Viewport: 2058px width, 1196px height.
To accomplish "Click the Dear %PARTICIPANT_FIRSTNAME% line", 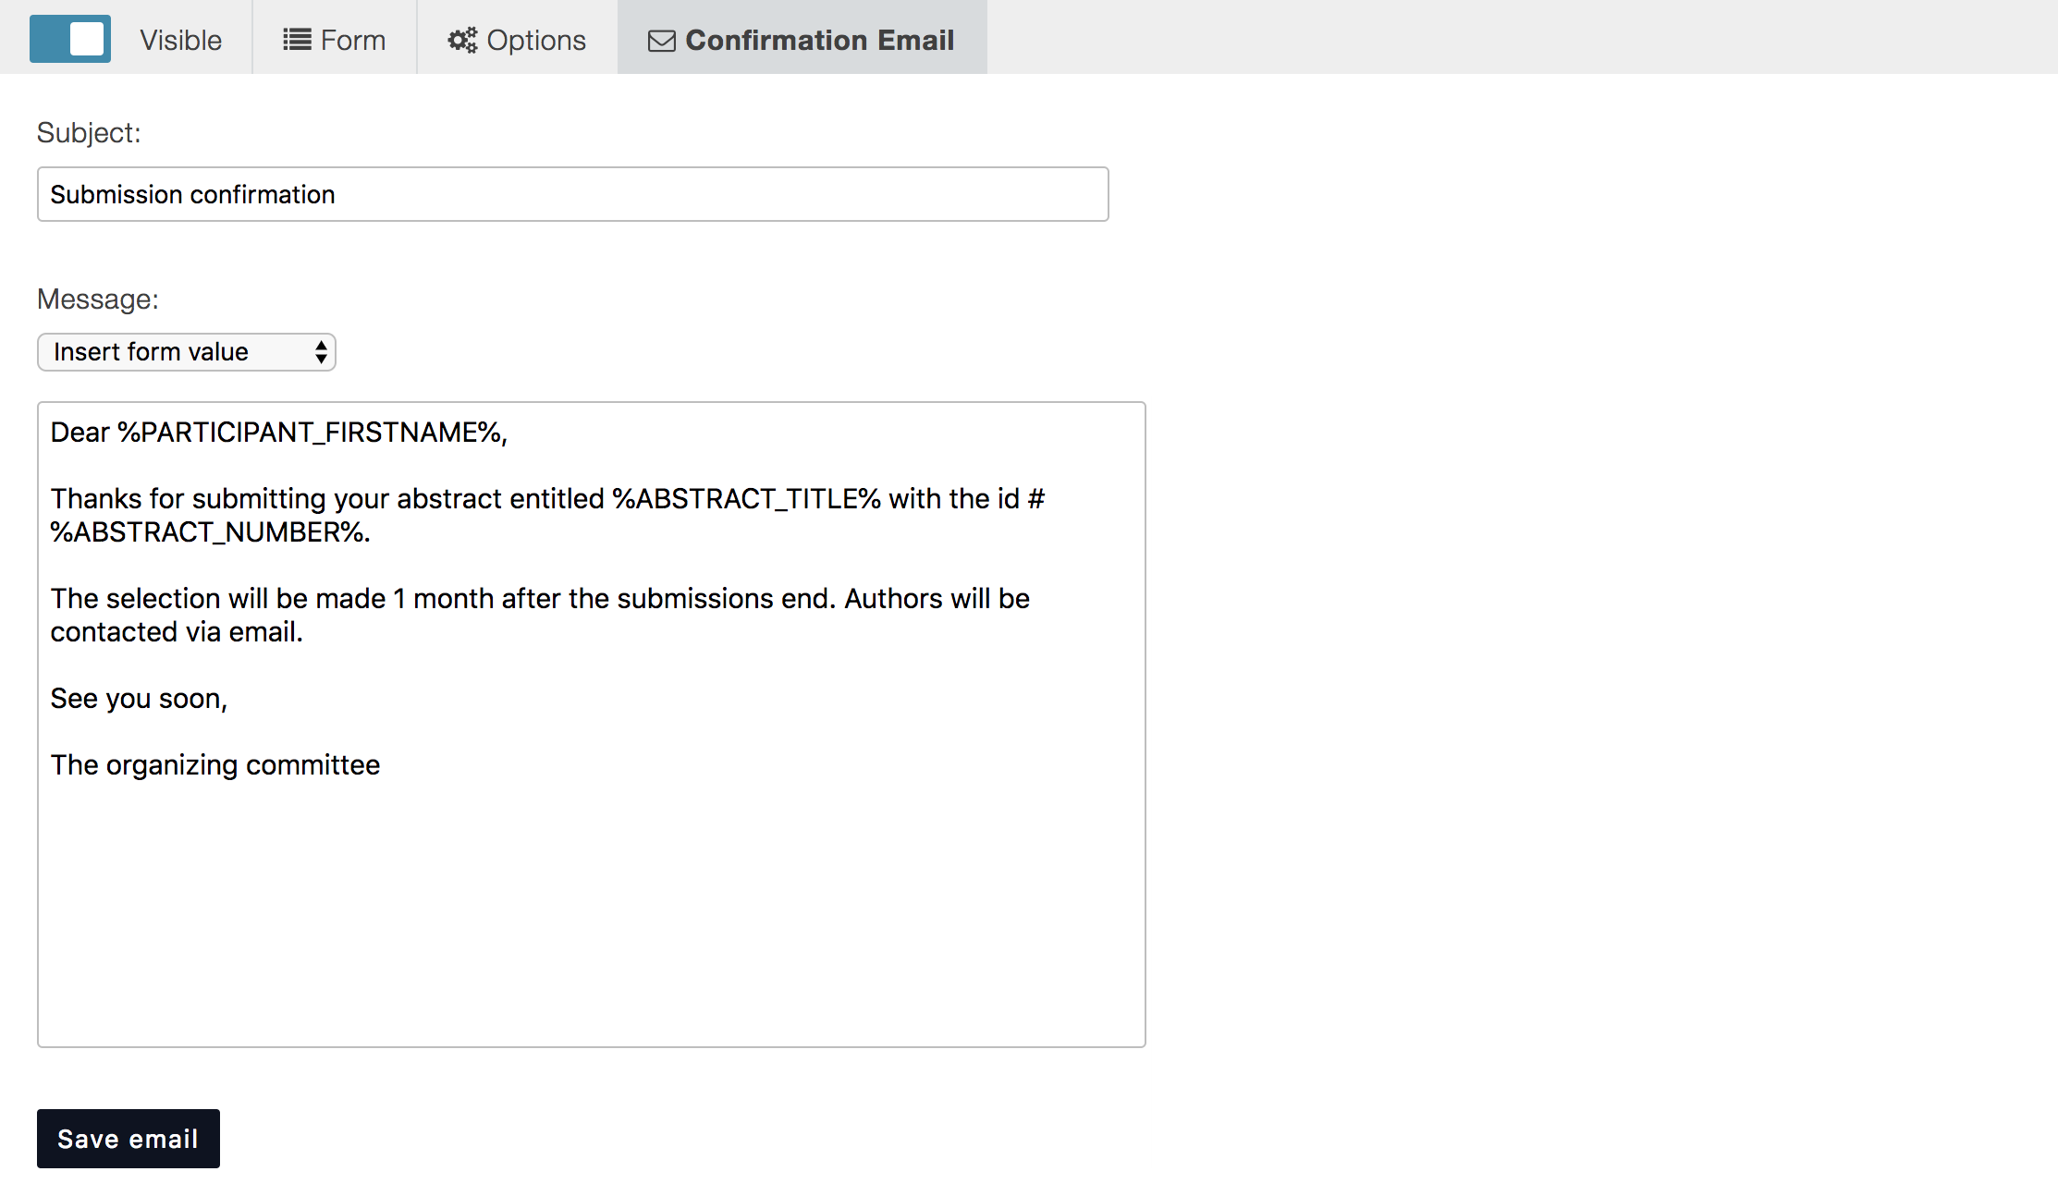I will click(279, 433).
